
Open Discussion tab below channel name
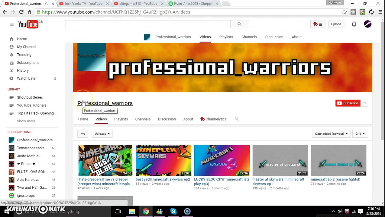167,119
